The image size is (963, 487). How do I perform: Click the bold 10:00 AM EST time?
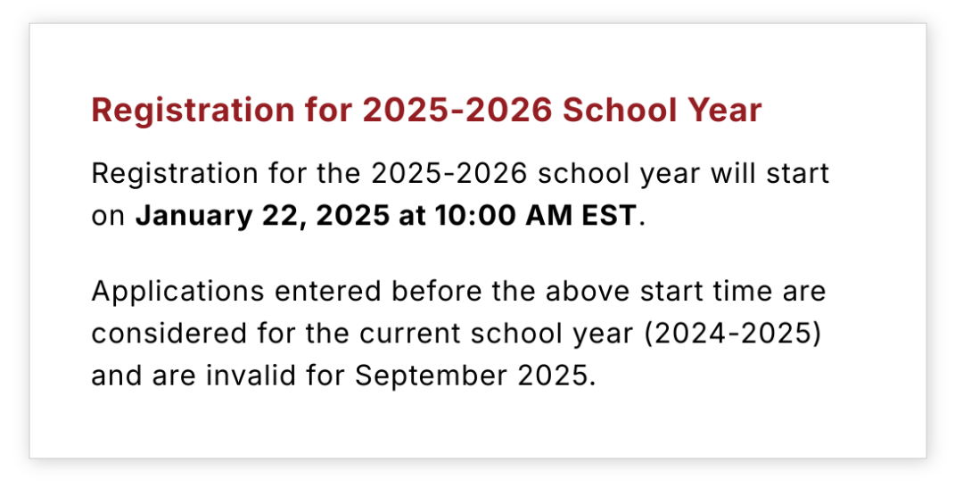[536, 216]
